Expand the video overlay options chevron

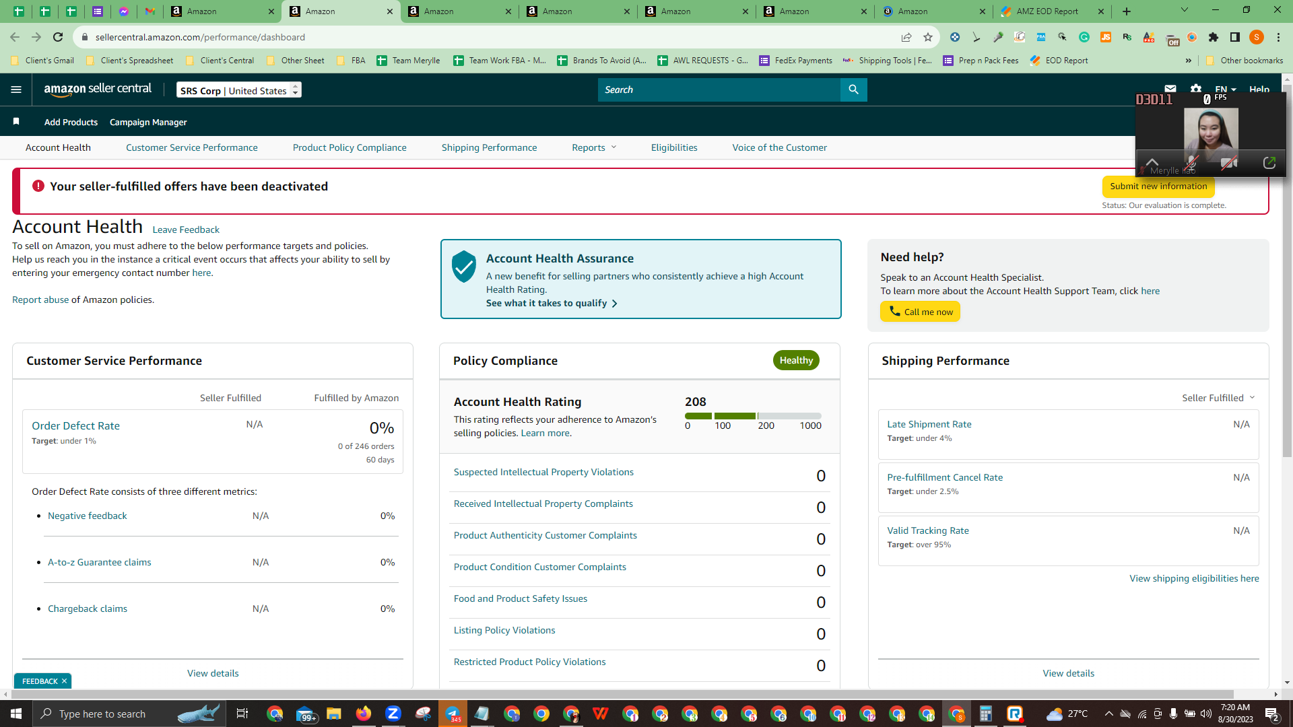pyautogui.click(x=1152, y=163)
